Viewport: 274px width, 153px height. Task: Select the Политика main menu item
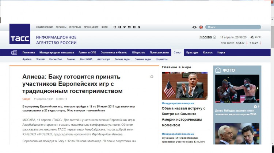[x=28, y=52]
